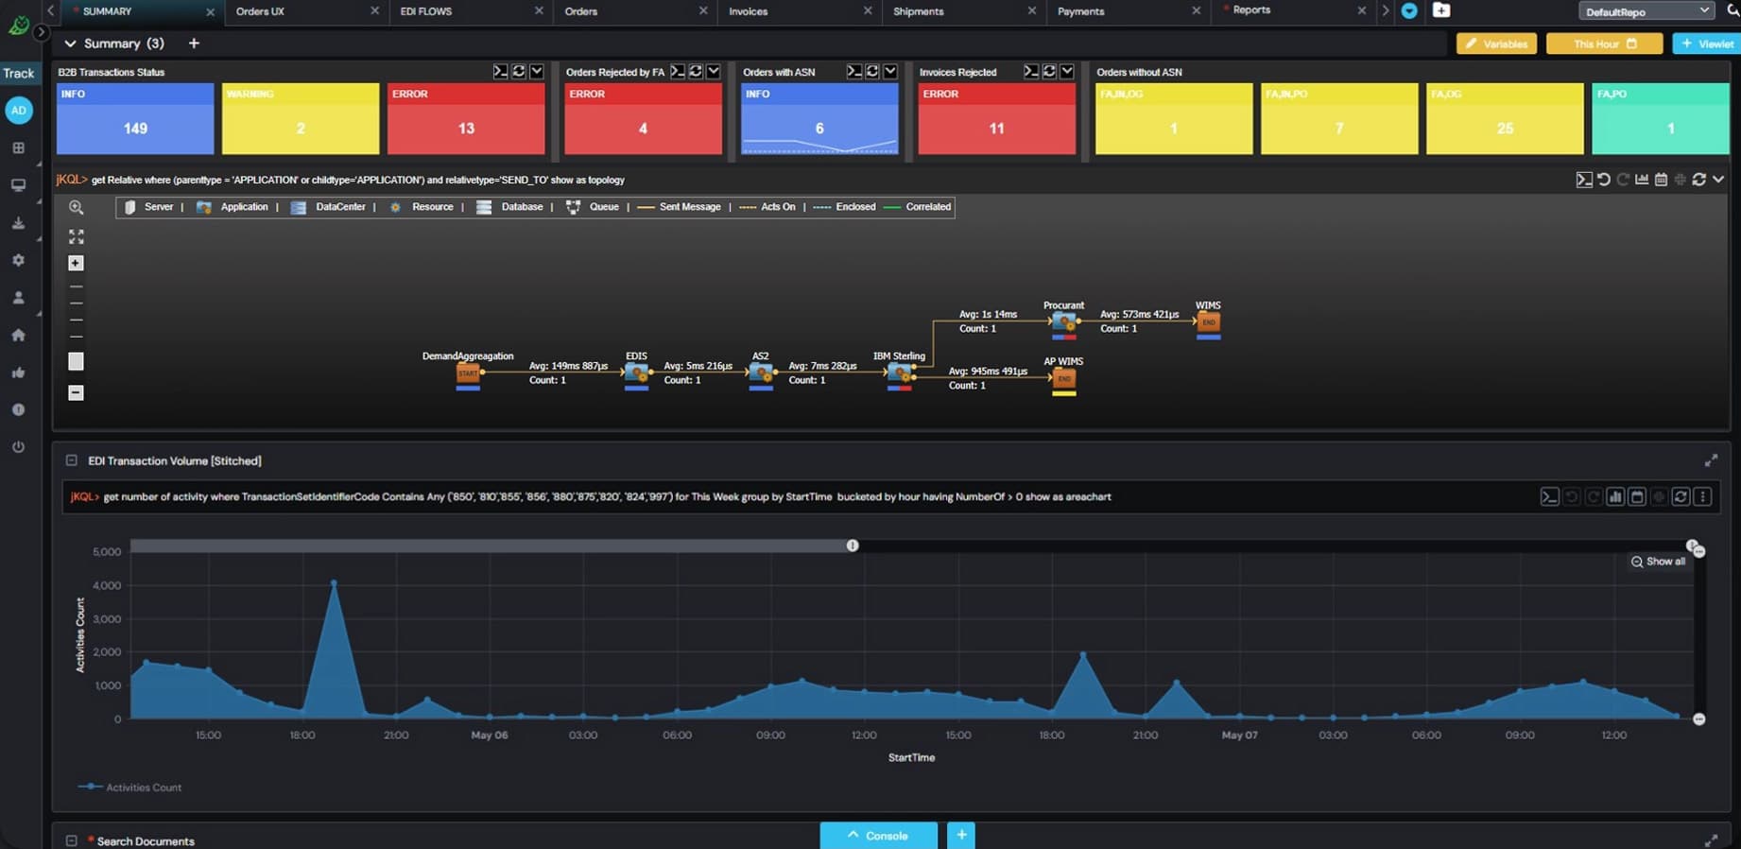The height and width of the screenshot is (849, 1741).
Task: Click the chart range slider left handle
Action: [853, 546]
